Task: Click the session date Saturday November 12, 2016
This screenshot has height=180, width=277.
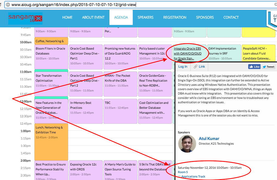Action: pyautogui.click(x=197, y=168)
